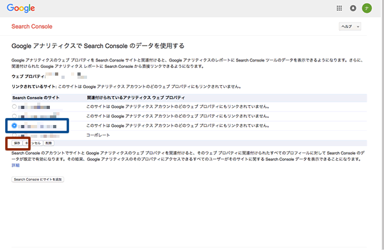
Task: Click the page heading Google アナリティクスで Search Console のデータを使用する
Action: 98,46
